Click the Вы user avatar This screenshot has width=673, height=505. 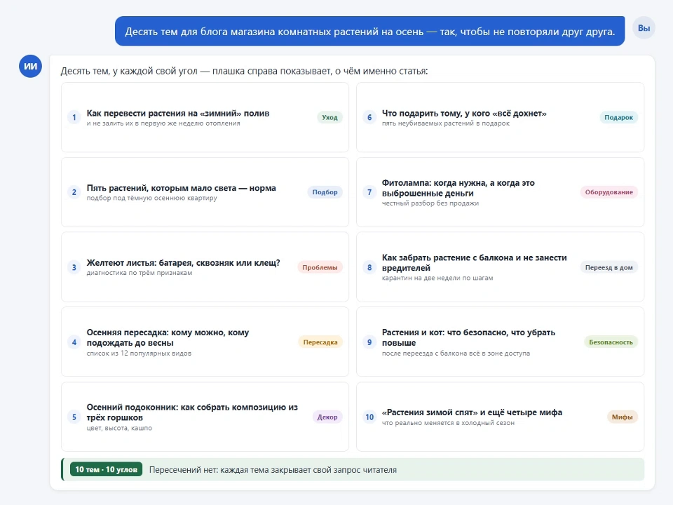point(644,28)
